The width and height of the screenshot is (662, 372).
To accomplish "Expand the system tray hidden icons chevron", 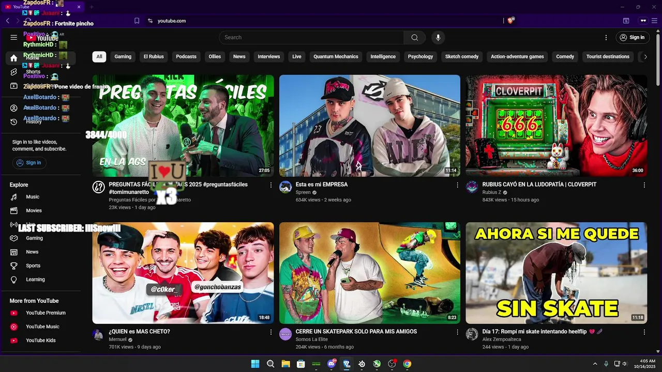I will click(x=595, y=364).
